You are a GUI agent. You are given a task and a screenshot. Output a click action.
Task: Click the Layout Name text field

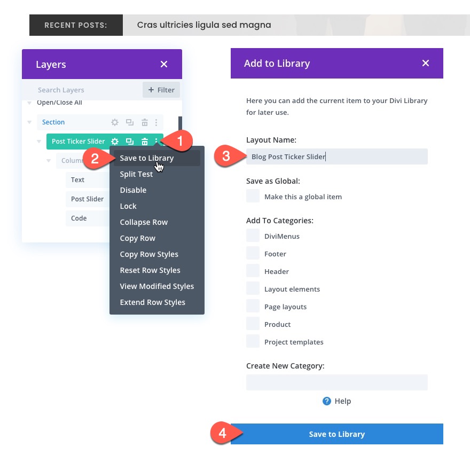click(x=336, y=156)
